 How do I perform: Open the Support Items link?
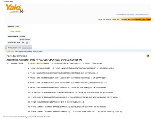tap(38, 52)
